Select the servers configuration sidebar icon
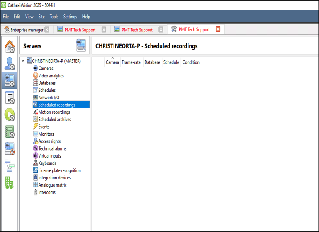This screenshot has height=232, width=319. click(x=10, y=81)
